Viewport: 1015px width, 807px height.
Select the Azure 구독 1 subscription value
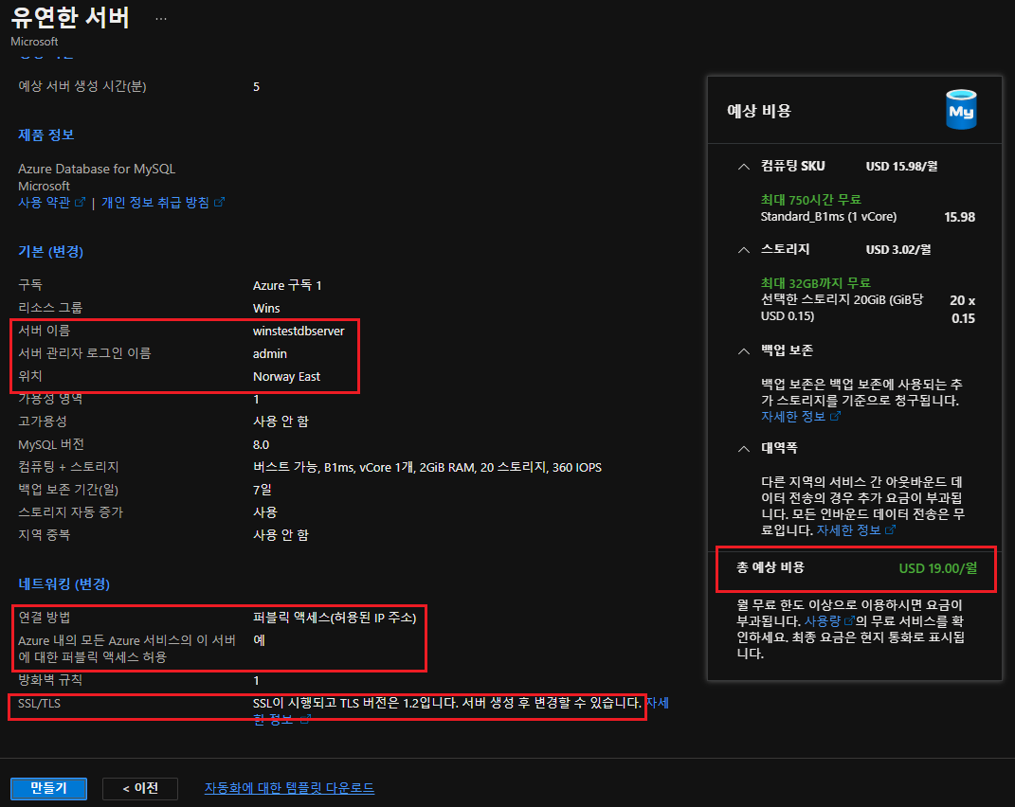[287, 285]
